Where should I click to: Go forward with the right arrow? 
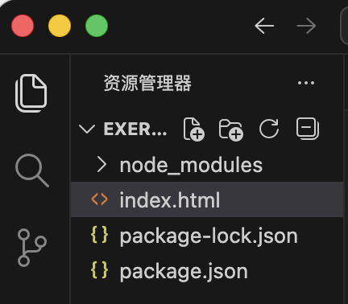306,26
